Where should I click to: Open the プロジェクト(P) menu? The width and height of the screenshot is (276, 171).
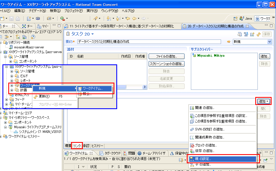(73, 11)
